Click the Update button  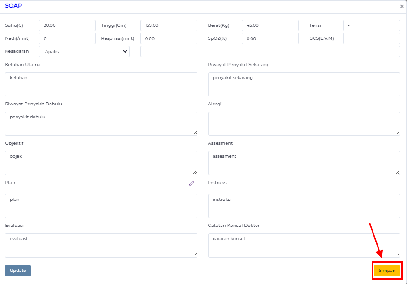(18, 271)
